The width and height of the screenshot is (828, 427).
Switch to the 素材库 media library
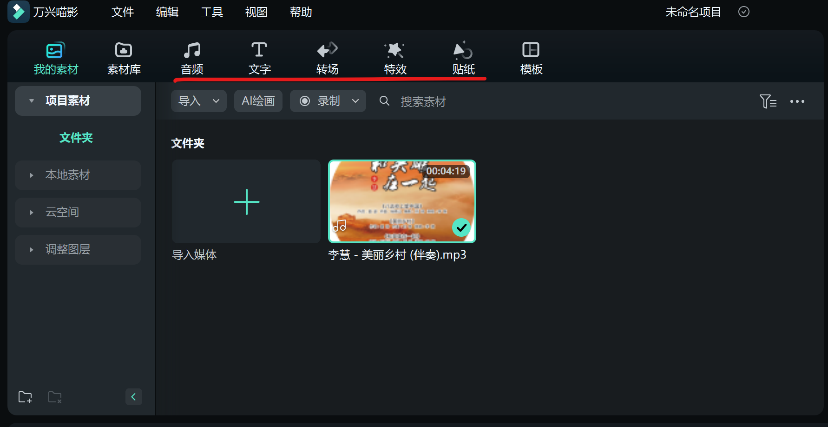click(123, 57)
